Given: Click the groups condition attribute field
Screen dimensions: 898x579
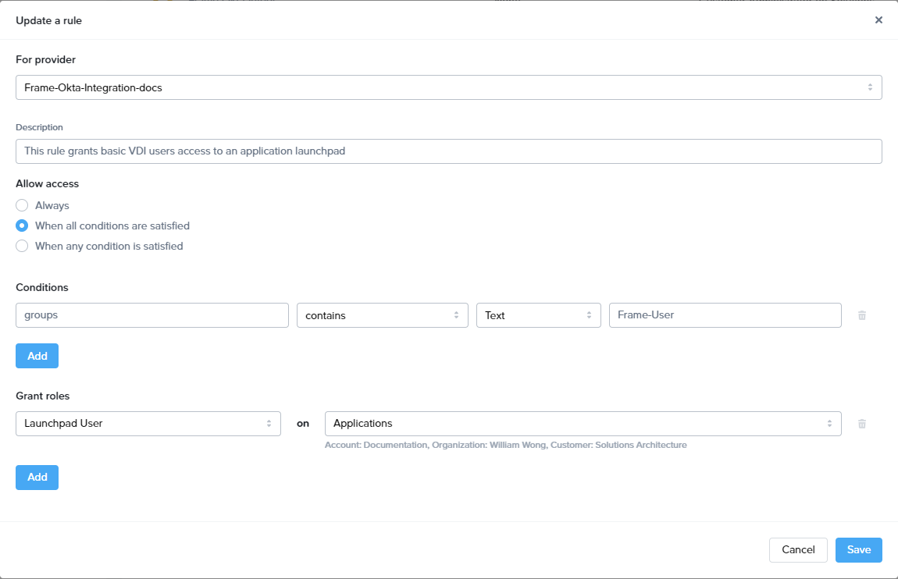Looking at the screenshot, I should pos(151,315).
